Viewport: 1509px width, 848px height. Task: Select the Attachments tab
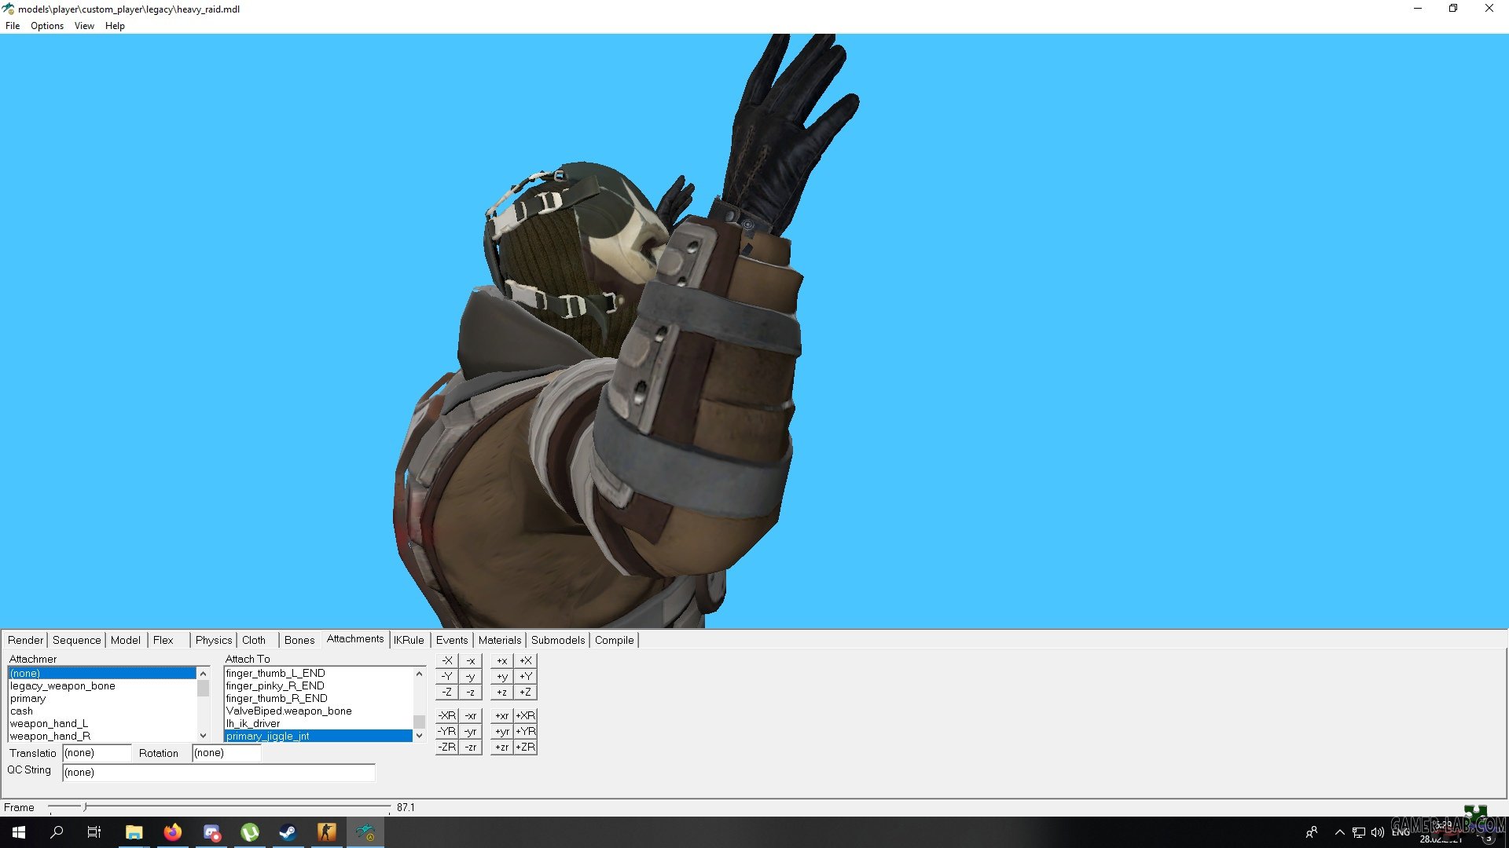pos(355,639)
